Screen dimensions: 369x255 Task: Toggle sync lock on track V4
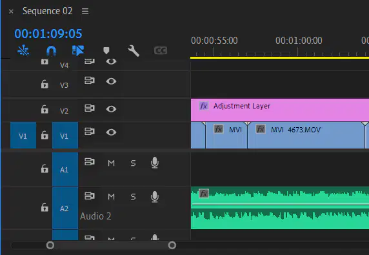pyautogui.click(x=90, y=62)
